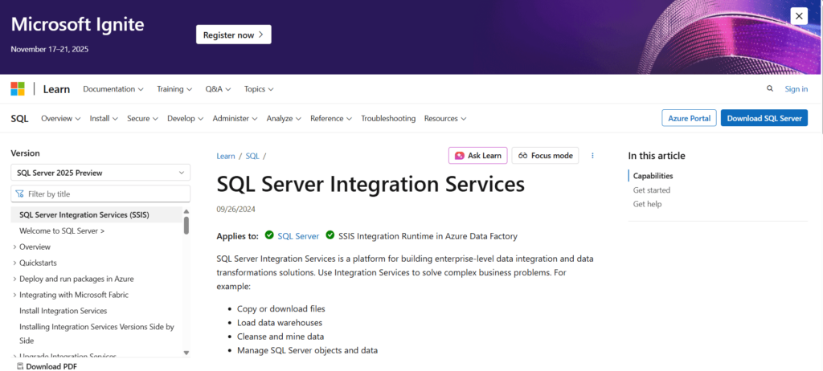Jump to the Get started section
The width and height of the screenshot is (823, 371).
click(x=651, y=190)
